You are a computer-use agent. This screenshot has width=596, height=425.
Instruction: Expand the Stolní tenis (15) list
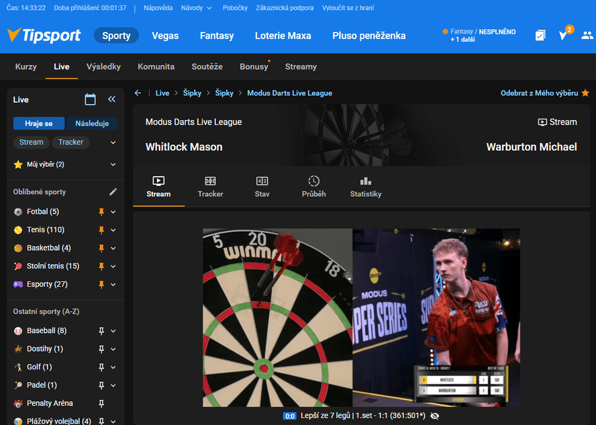pyautogui.click(x=113, y=266)
